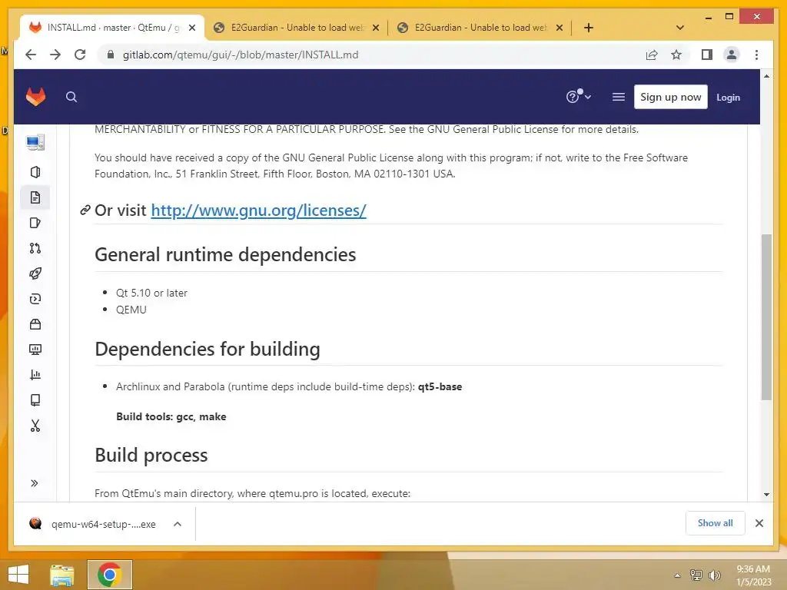The width and height of the screenshot is (787, 590).
Task: Follow the gnu.org/licenses link
Action: tap(258, 210)
